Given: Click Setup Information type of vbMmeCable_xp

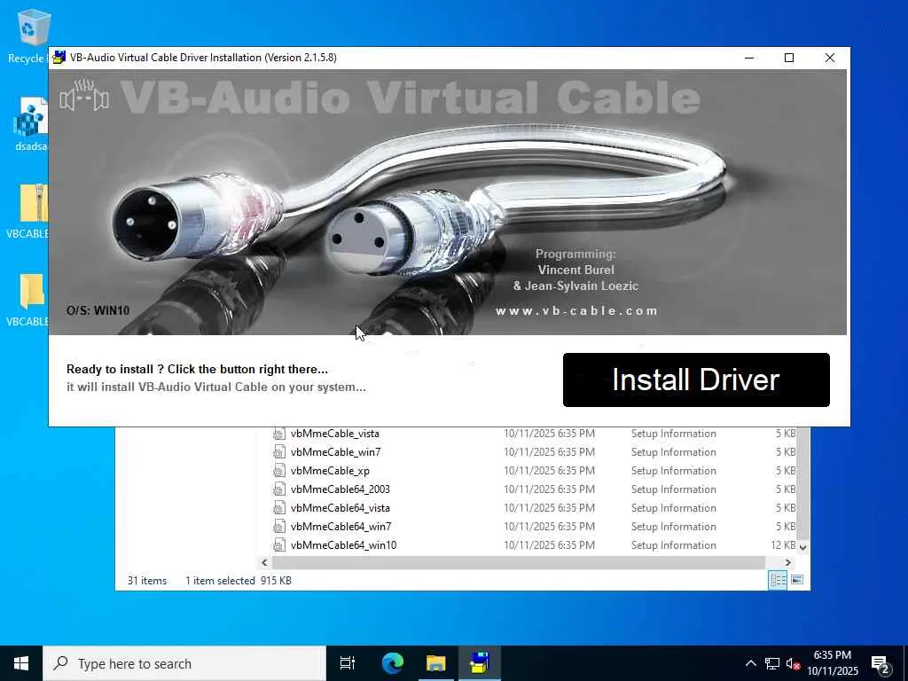Looking at the screenshot, I should coord(674,471).
